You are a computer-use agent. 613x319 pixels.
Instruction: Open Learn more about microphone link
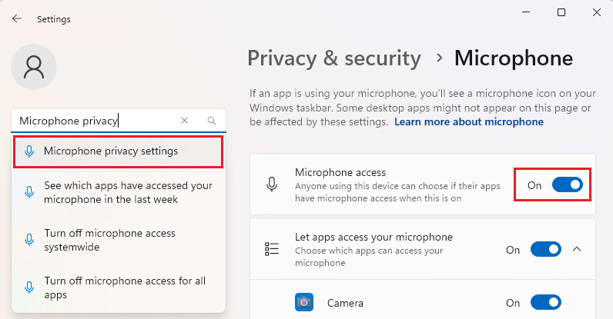point(469,121)
